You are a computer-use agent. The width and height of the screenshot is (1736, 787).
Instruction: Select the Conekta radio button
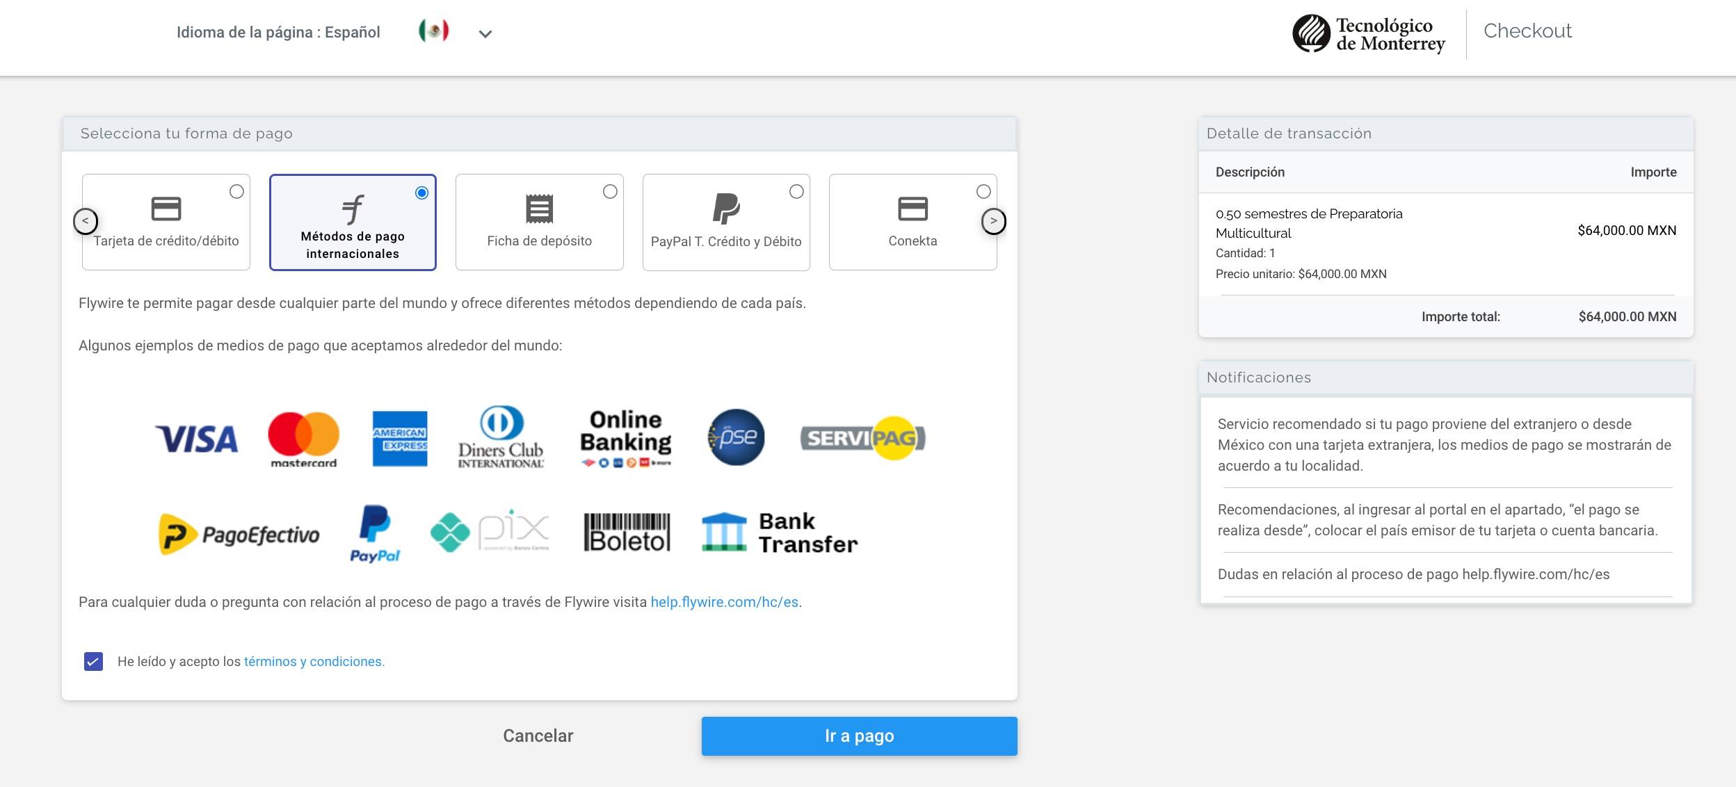983,192
